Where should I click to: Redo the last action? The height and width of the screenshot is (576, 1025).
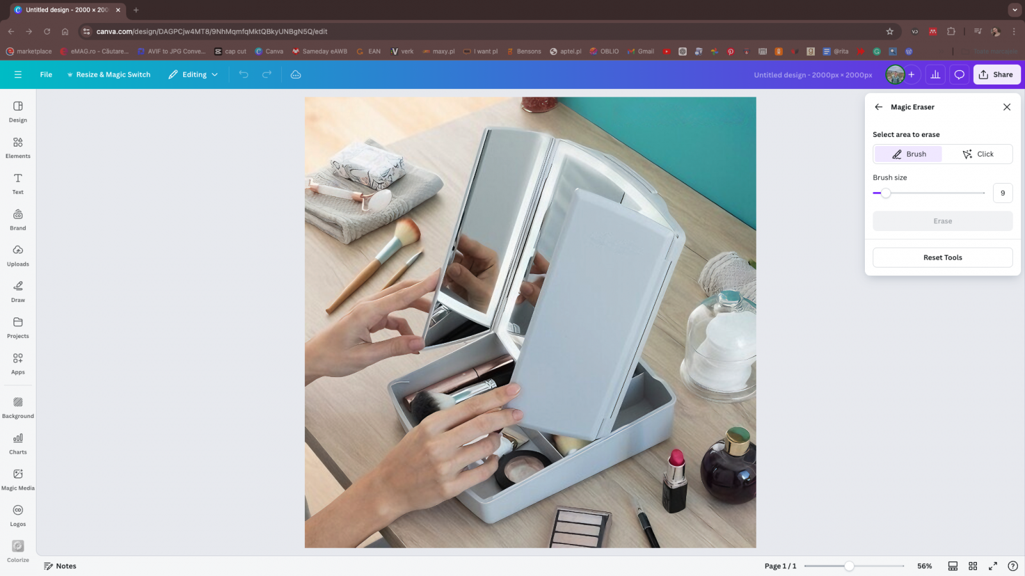(x=266, y=74)
